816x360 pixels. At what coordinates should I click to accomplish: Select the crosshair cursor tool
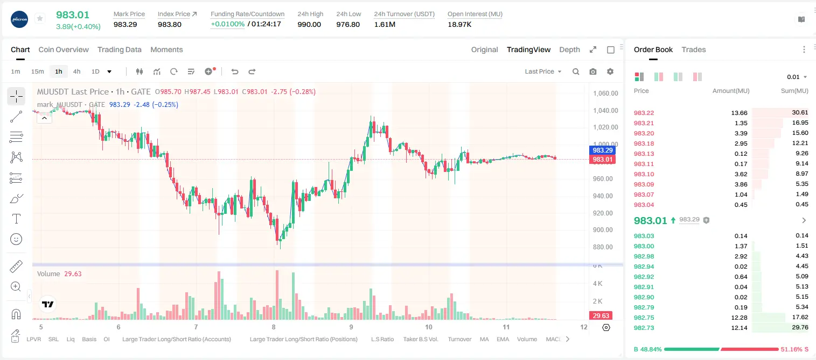pyautogui.click(x=16, y=96)
